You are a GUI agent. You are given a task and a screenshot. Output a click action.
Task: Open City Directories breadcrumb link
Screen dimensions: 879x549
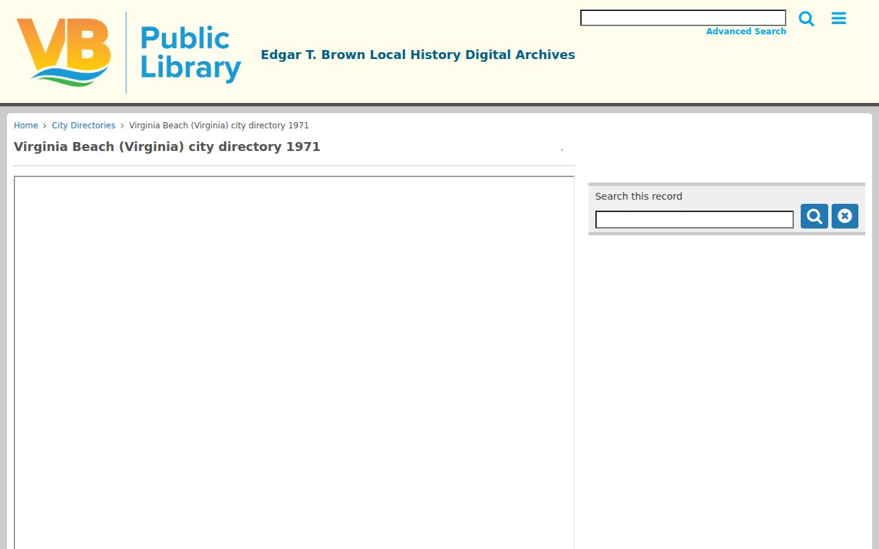(84, 126)
